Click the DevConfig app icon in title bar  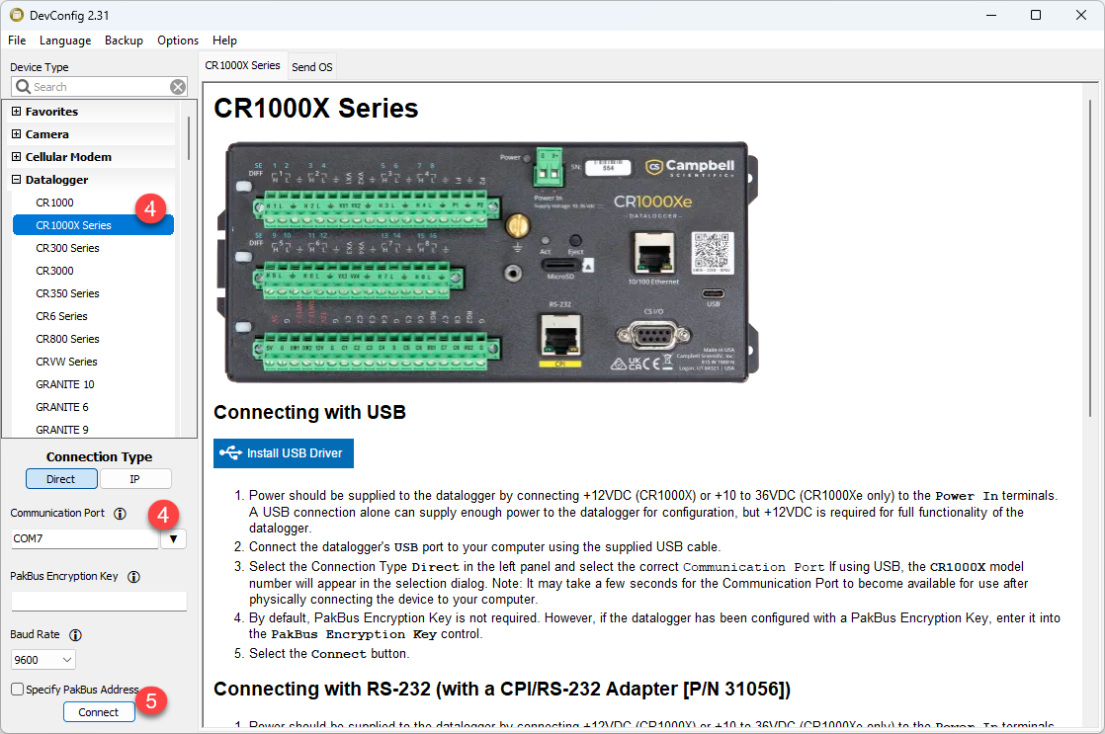(x=16, y=15)
